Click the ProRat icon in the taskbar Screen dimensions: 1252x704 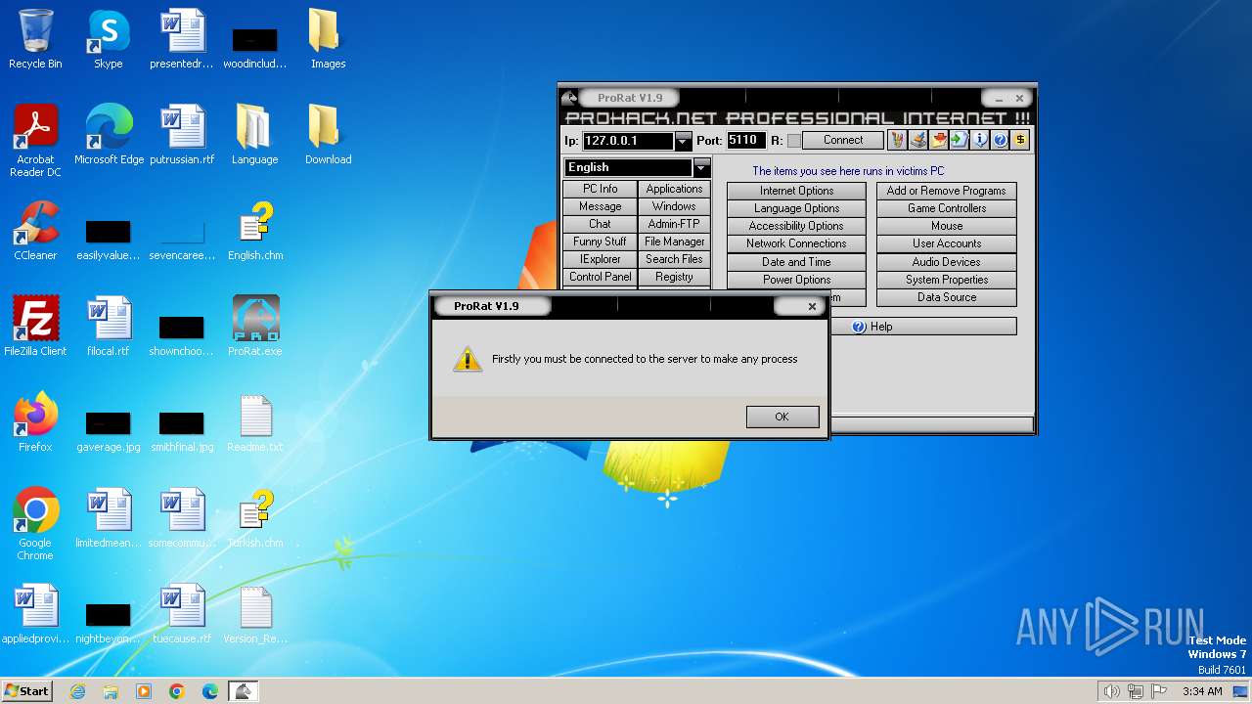pos(243,690)
